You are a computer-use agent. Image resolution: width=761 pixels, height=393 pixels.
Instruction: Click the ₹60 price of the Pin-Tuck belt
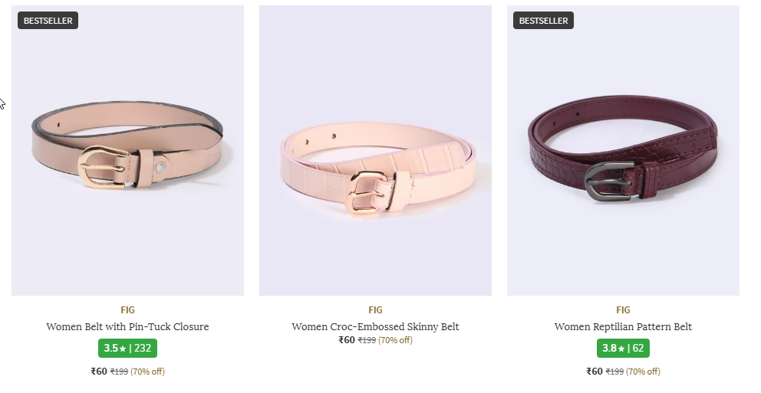pyautogui.click(x=99, y=372)
